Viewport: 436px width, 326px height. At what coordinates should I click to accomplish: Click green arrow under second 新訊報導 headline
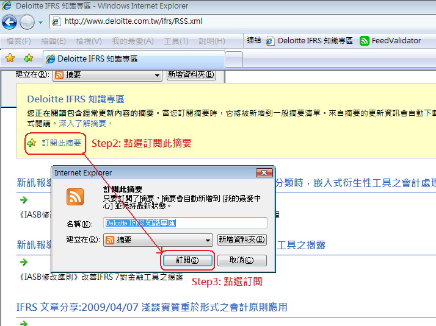24,262
